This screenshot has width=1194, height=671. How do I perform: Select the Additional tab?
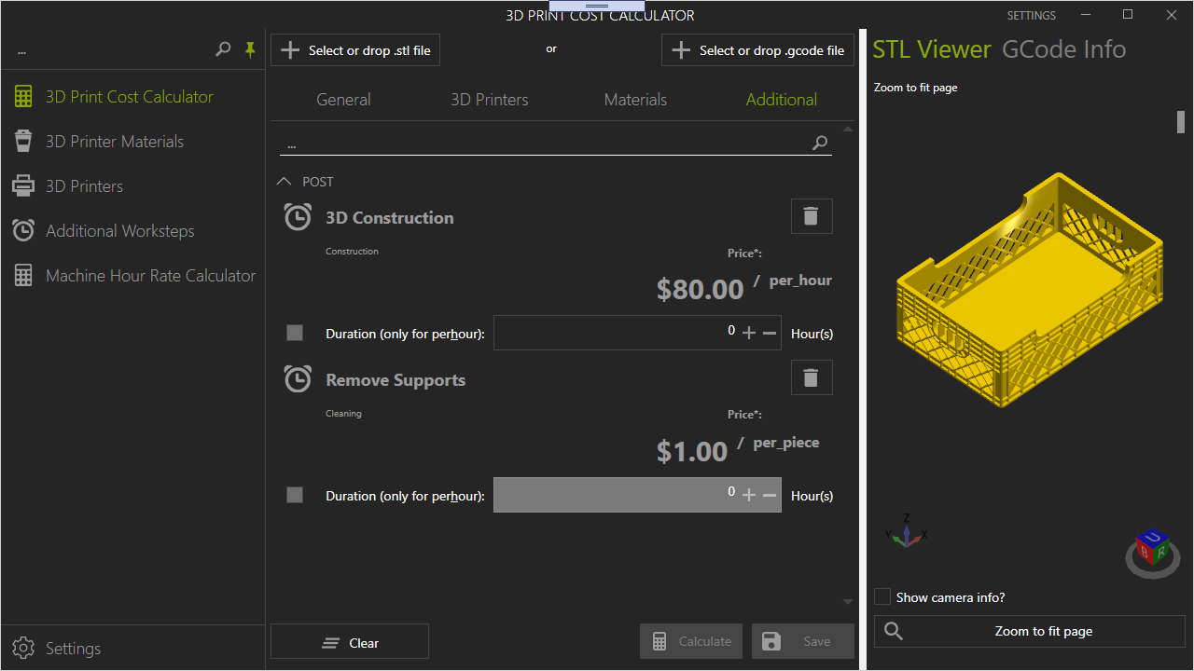[x=782, y=100]
